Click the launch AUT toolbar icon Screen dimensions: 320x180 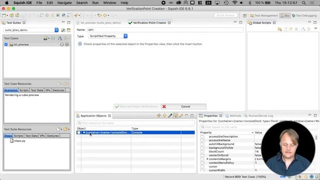coord(76,15)
